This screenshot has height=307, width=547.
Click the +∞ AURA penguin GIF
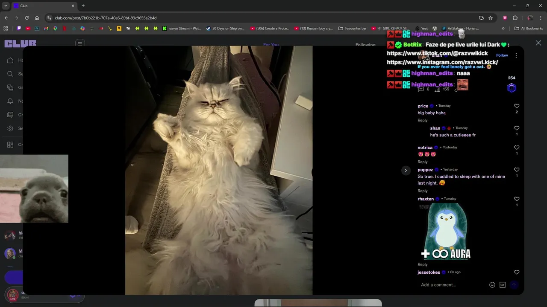click(x=446, y=232)
